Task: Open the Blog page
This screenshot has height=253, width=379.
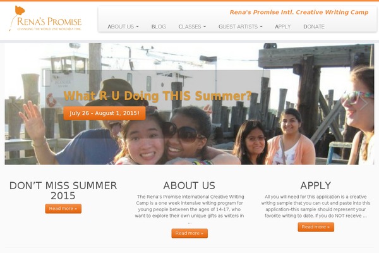Action: (x=159, y=27)
